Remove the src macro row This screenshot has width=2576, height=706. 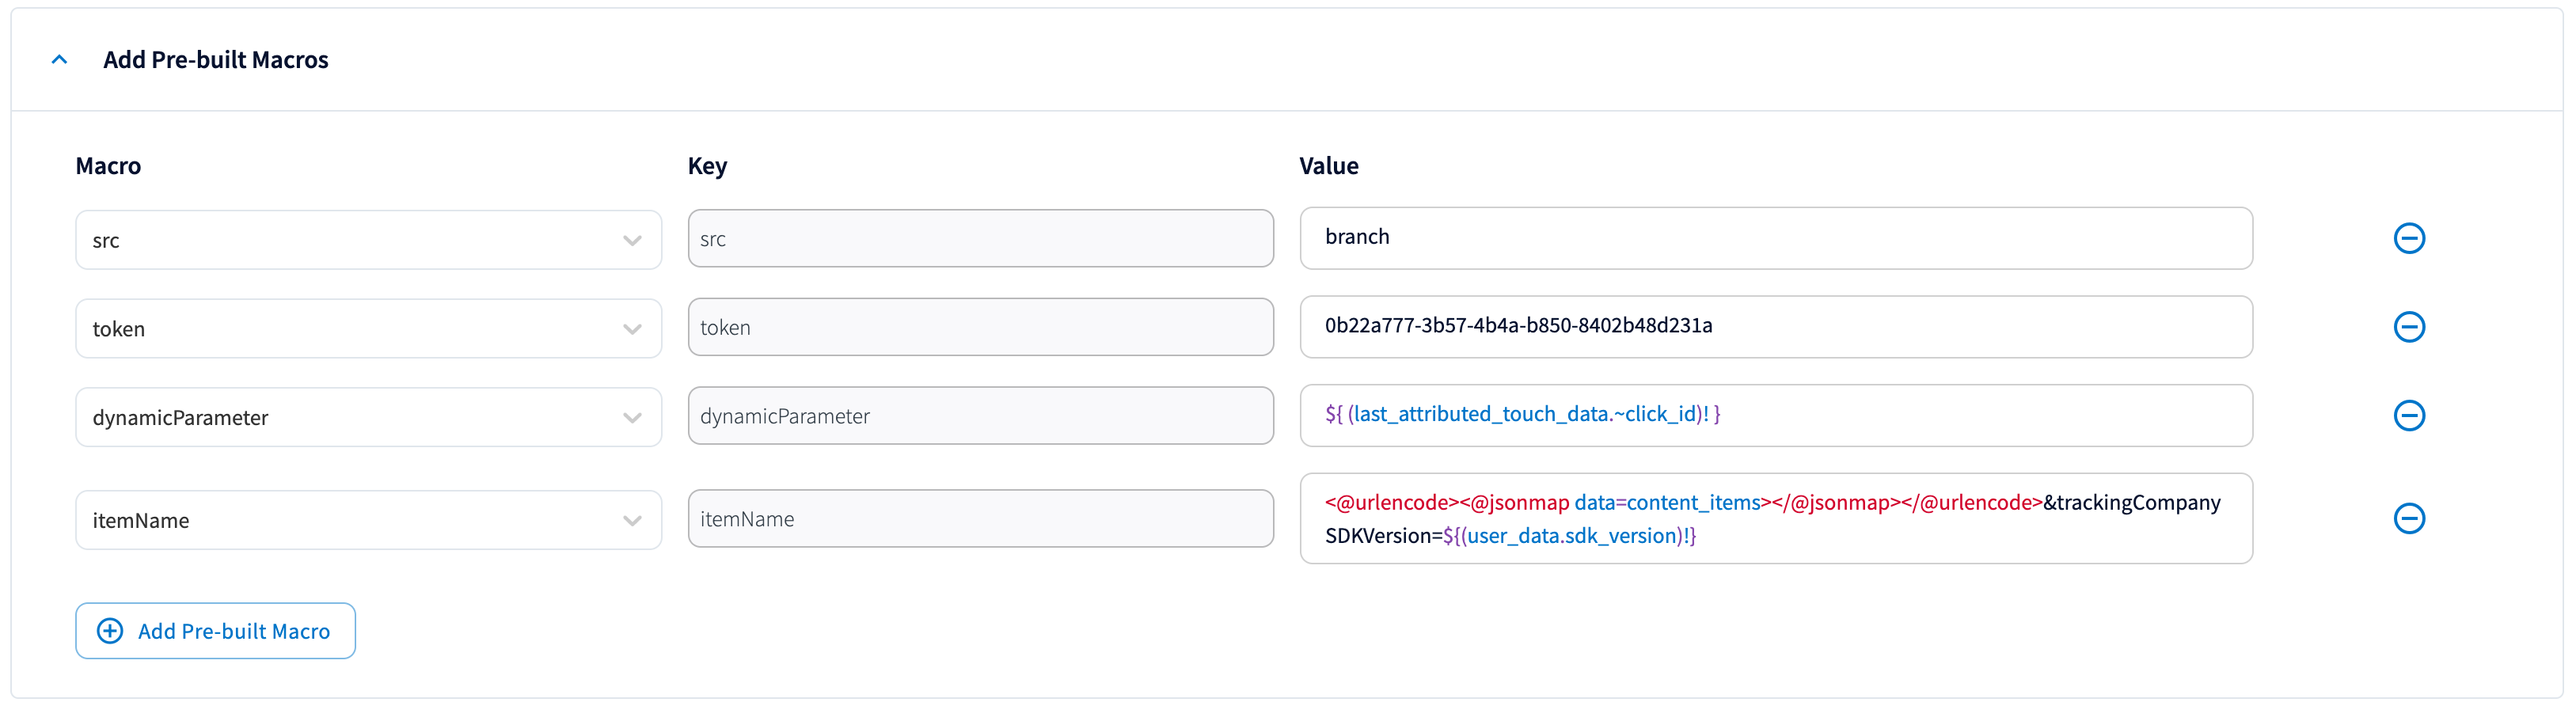point(2409,238)
